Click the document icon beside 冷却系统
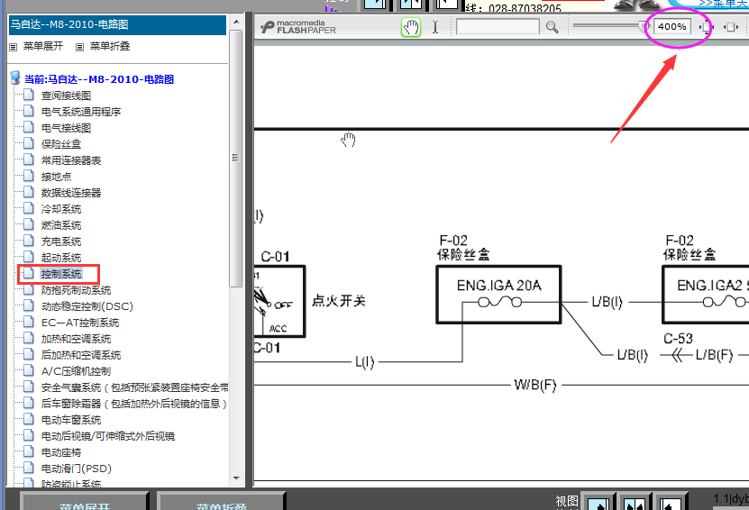Screen dimensions: 749x510 (29, 208)
